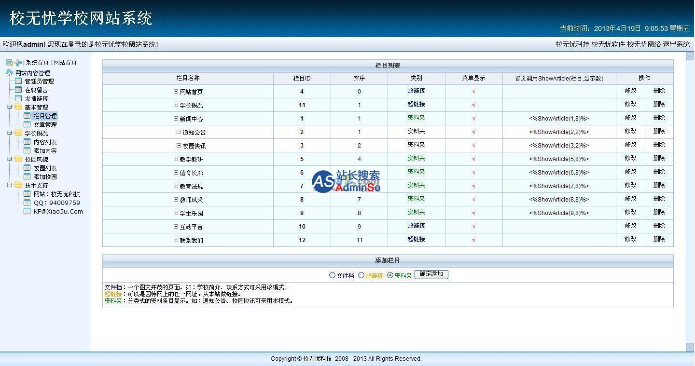
Task: Click the expand-all plus icon beside 系统首页
Action: (18, 63)
